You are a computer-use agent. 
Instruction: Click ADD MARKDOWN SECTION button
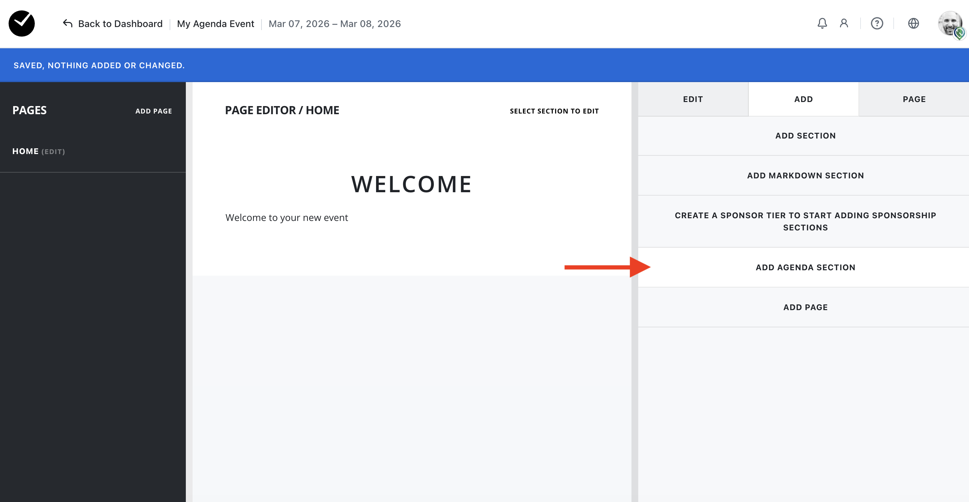[805, 176]
